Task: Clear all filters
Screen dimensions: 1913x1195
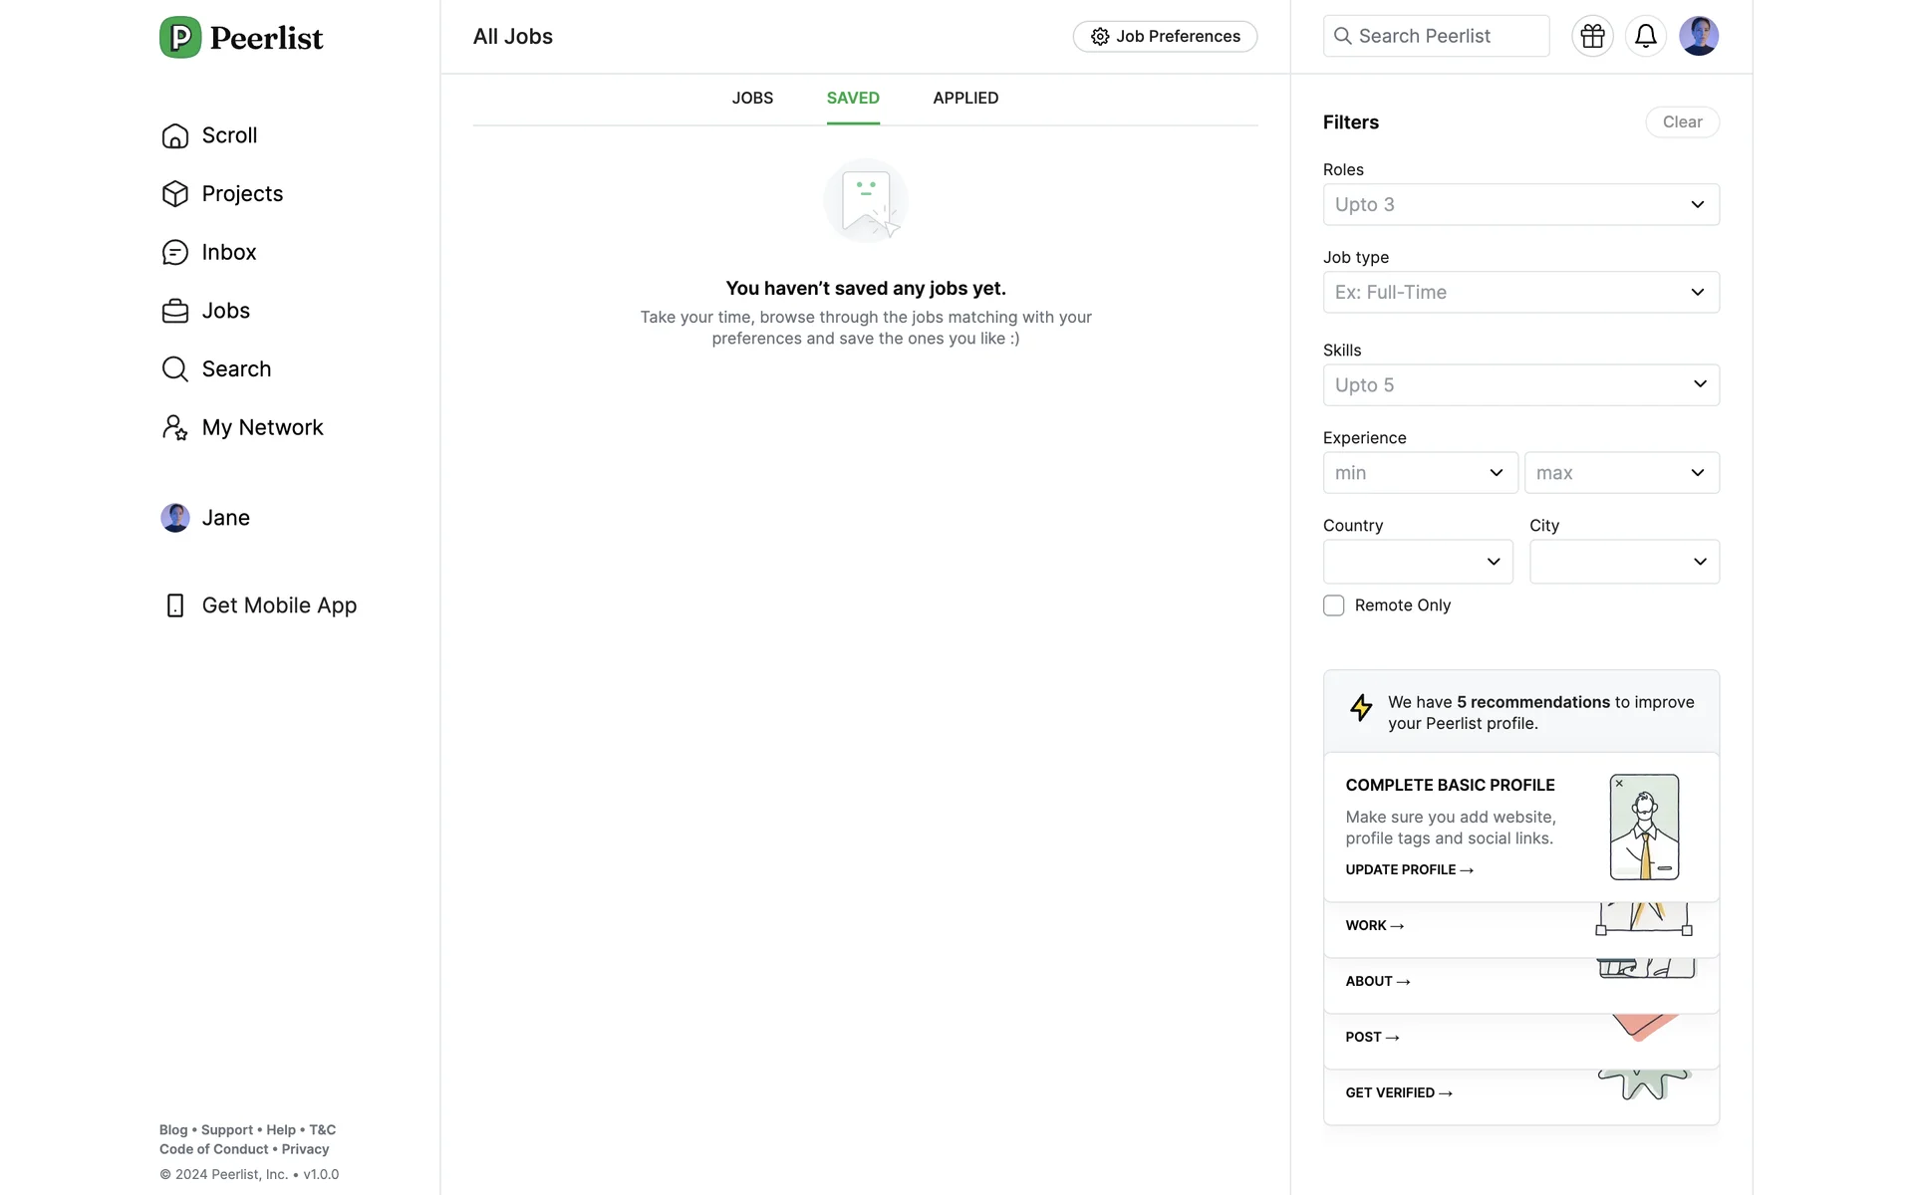Action: pyautogui.click(x=1682, y=122)
